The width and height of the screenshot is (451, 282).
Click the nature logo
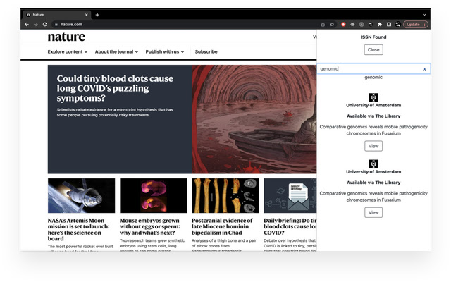pos(66,37)
